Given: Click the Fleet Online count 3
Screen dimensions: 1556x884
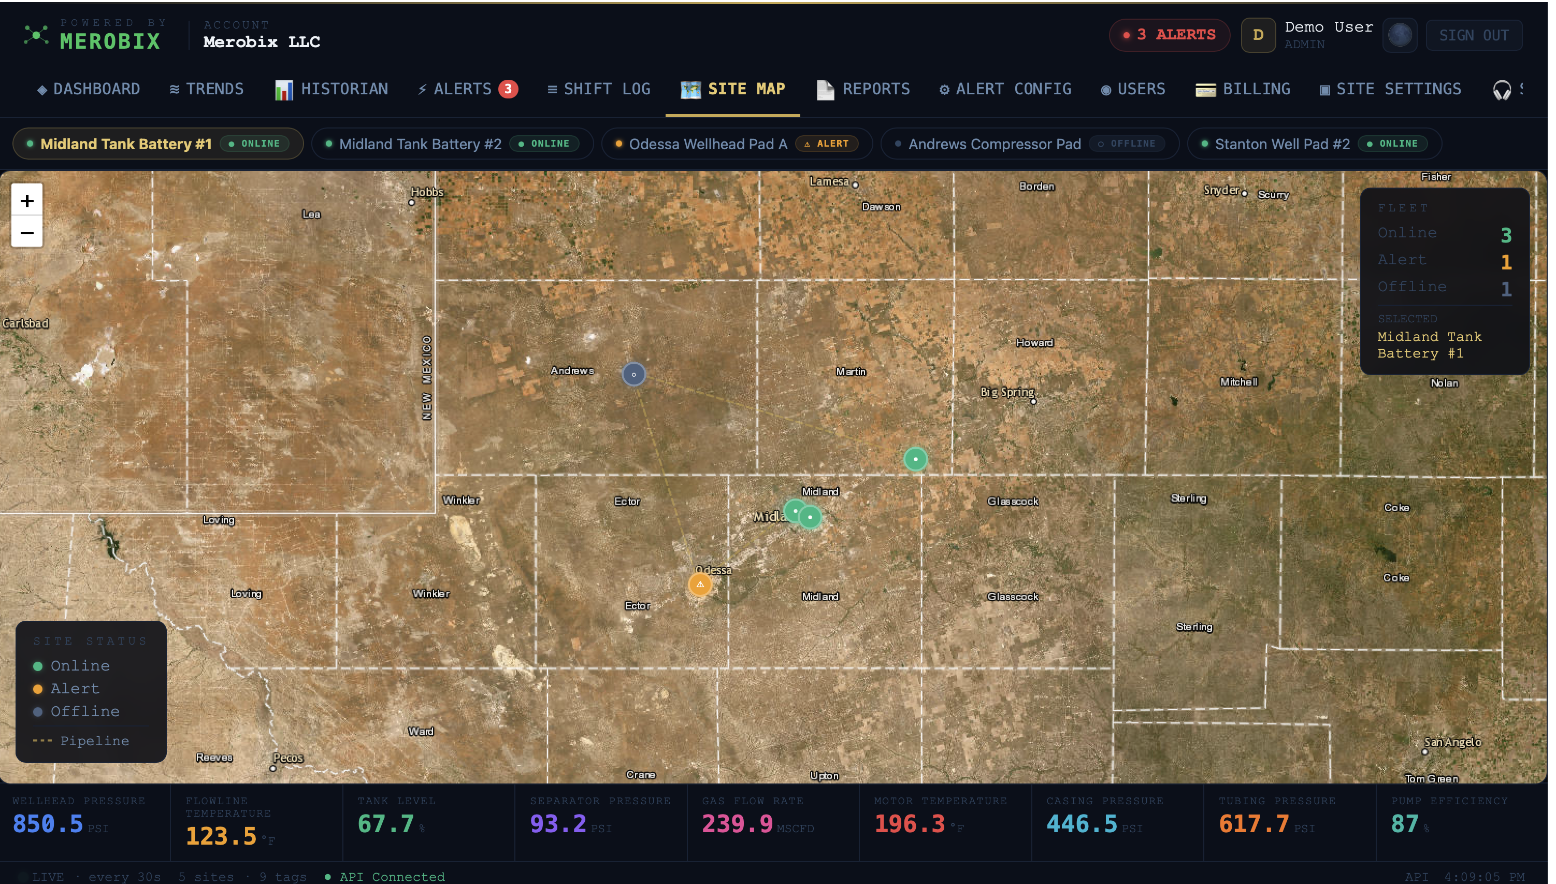Looking at the screenshot, I should point(1506,235).
